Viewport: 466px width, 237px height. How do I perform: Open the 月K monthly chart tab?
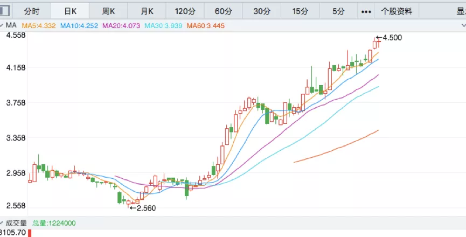point(147,12)
